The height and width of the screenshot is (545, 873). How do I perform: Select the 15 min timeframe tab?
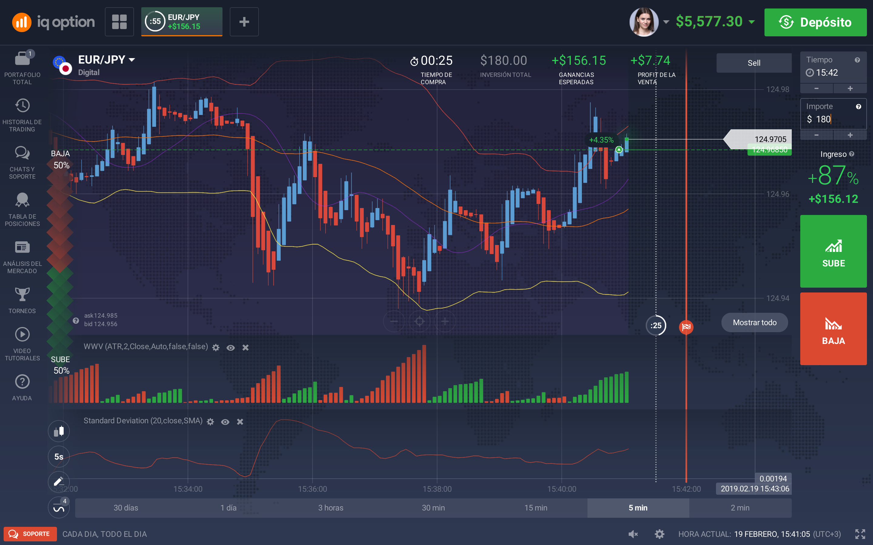536,507
